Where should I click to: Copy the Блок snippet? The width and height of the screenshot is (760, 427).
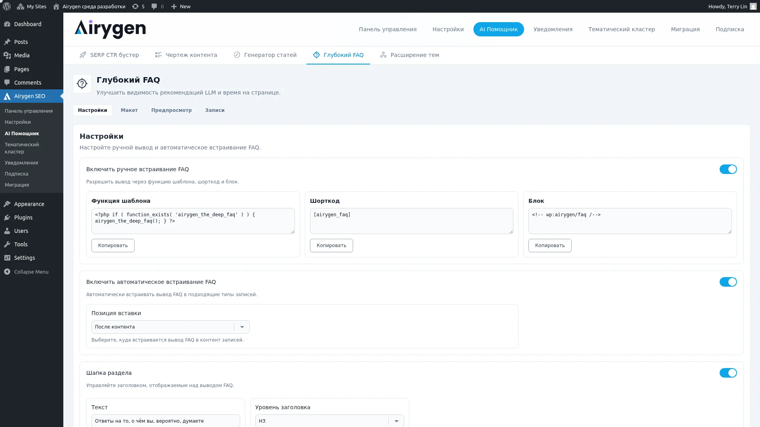550,246
